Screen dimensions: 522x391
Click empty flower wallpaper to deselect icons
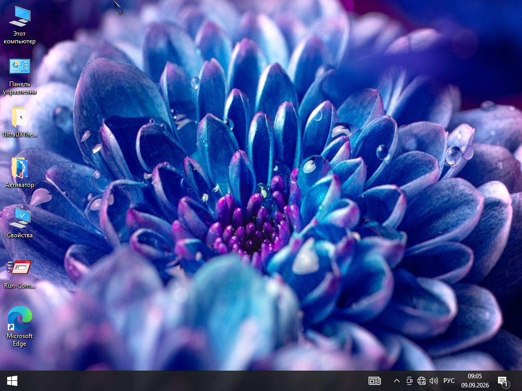(x=433, y=67)
